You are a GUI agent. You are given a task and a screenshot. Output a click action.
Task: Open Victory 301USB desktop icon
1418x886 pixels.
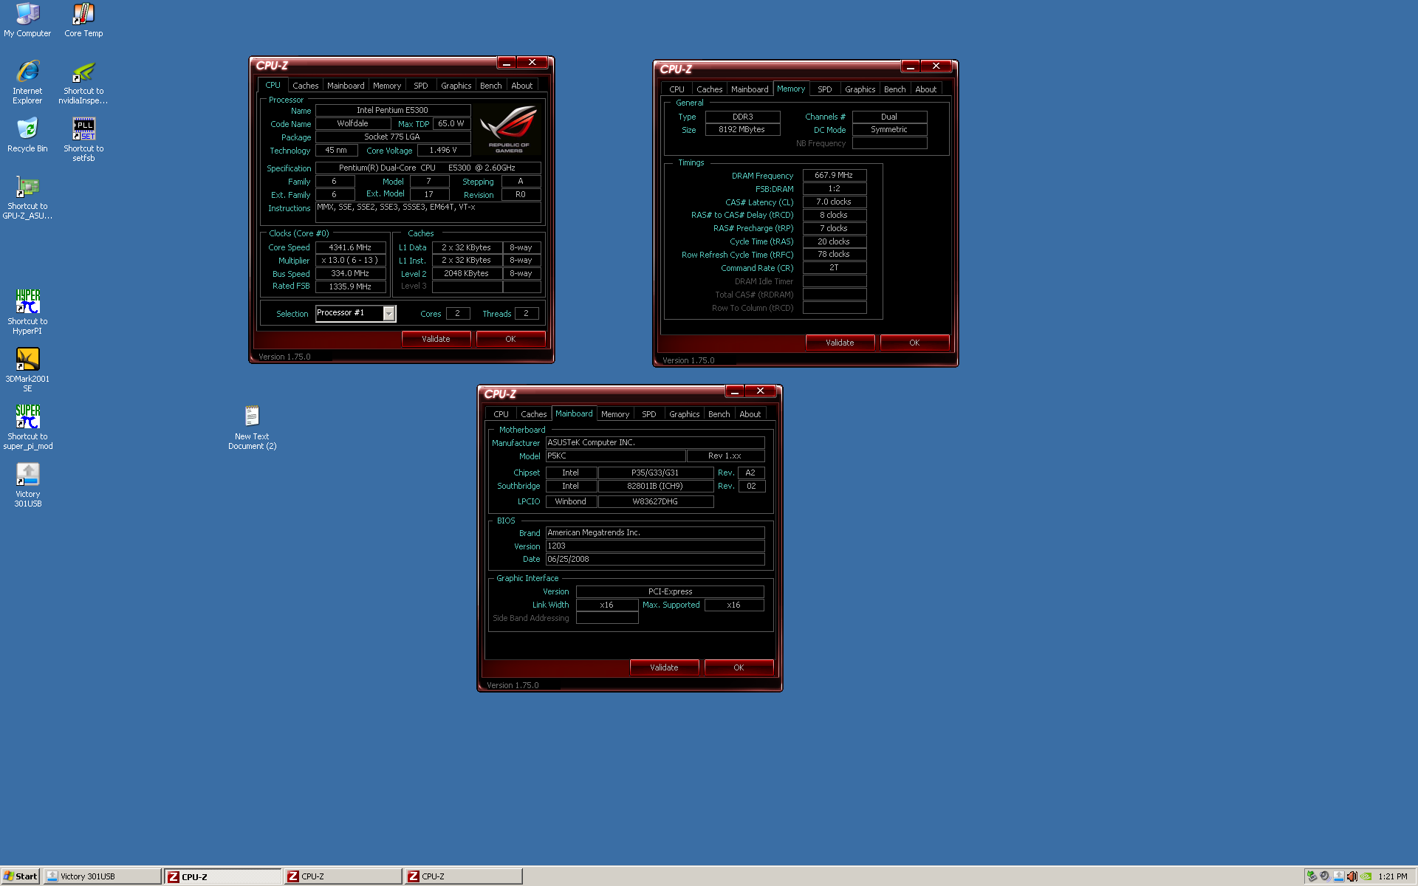27,485
